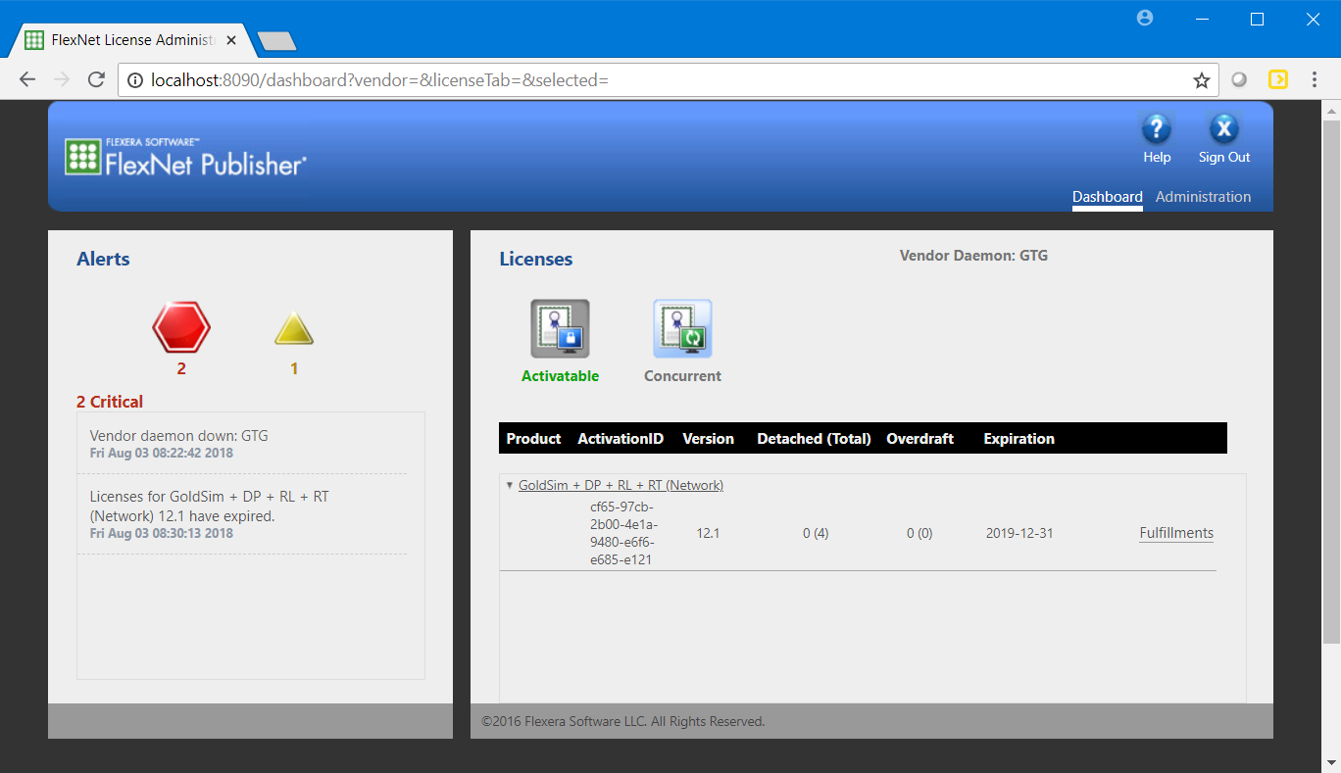The height and width of the screenshot is (773, 1341).
Task: Open the Fulfillments link
Action: tap(1176, 533)
